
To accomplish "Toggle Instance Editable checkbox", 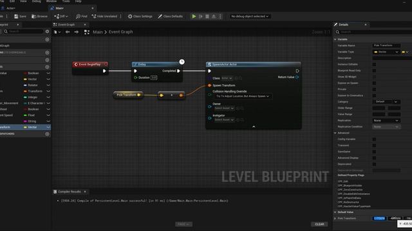I will (x=374, y=64).
